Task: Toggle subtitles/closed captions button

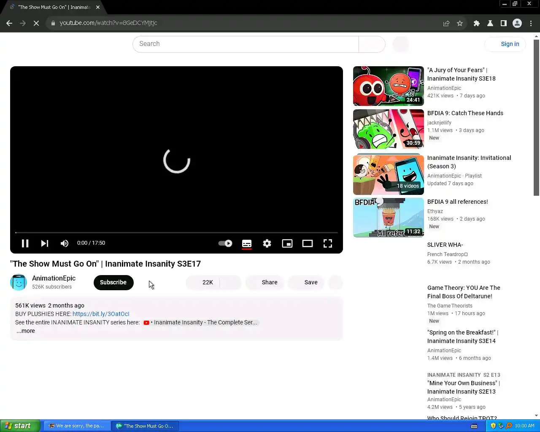Action: pos(247,243)
